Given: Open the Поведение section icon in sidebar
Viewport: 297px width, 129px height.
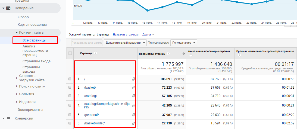Looking at the screenshot, I should pyautogui.click(x=8, y=8).
